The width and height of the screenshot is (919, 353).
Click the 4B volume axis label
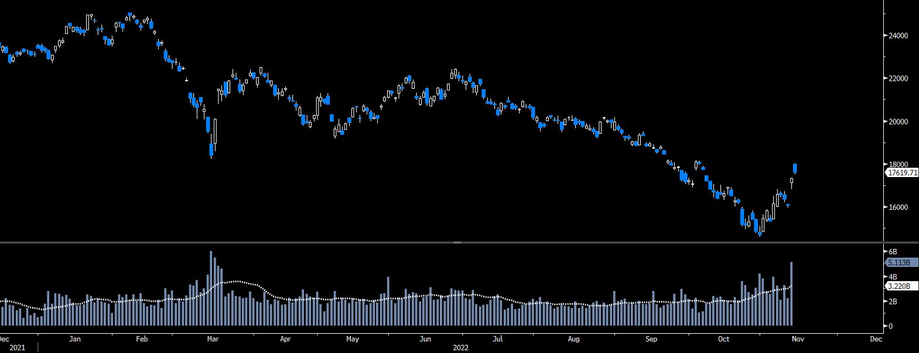click(x=893, y=276)
